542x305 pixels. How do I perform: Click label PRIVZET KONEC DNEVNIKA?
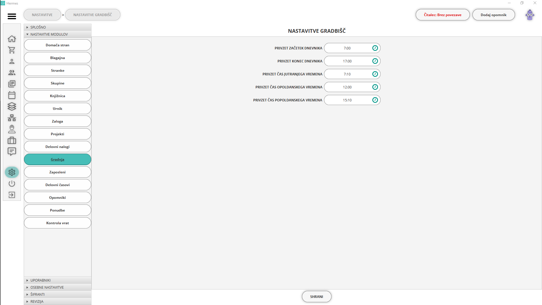pyautogui.click(x=300, y=61)
